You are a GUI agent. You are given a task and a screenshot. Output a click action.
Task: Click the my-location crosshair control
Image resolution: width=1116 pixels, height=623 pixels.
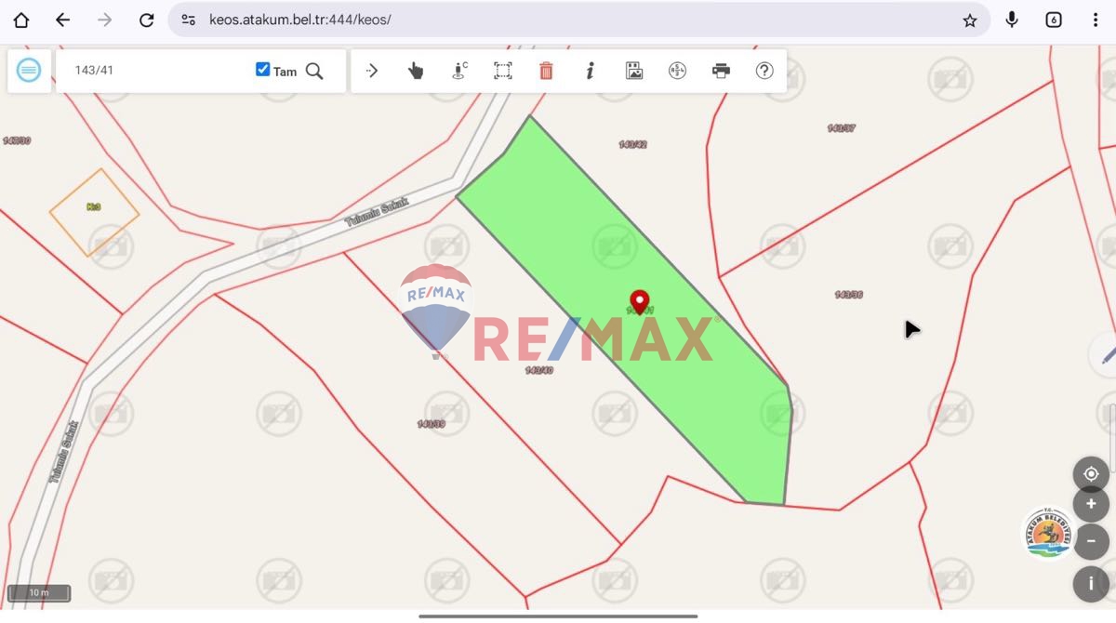pos(1091,474)
